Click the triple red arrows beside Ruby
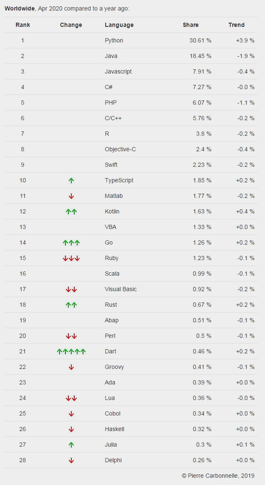 coord(71,258)
